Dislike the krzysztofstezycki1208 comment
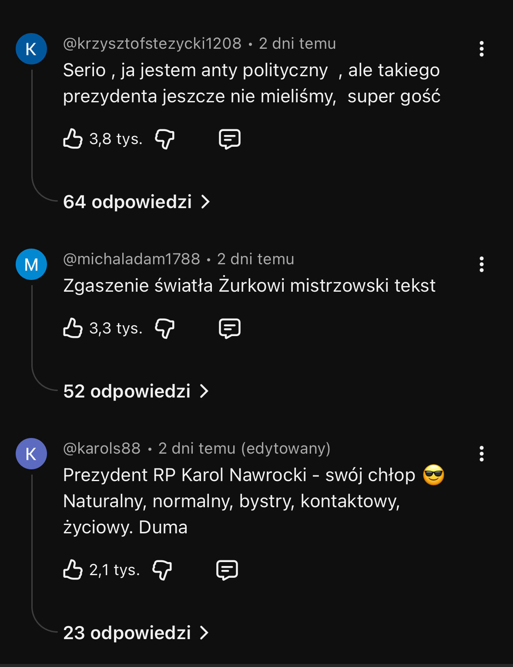Screen dimensions: 513x667 tap(165, 139)
